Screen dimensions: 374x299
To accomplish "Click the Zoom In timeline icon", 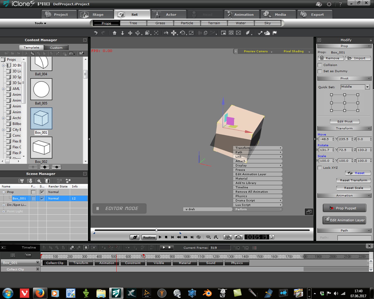I will pos(72,248).
